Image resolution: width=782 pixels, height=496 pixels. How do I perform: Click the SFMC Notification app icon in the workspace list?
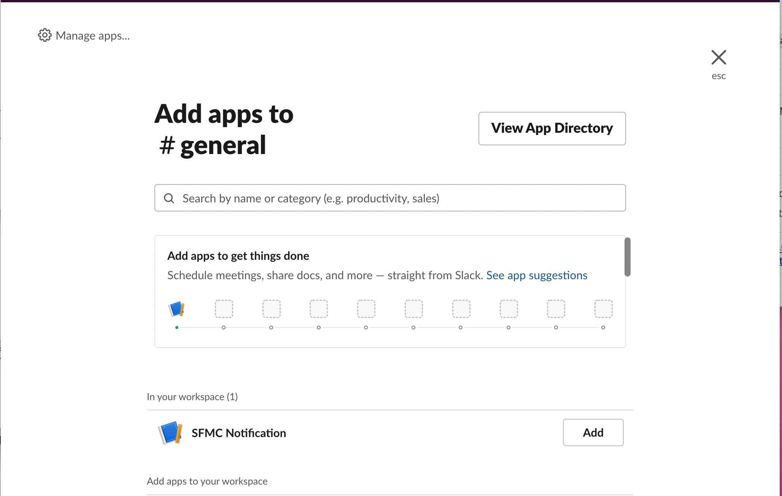click(170, 433)
